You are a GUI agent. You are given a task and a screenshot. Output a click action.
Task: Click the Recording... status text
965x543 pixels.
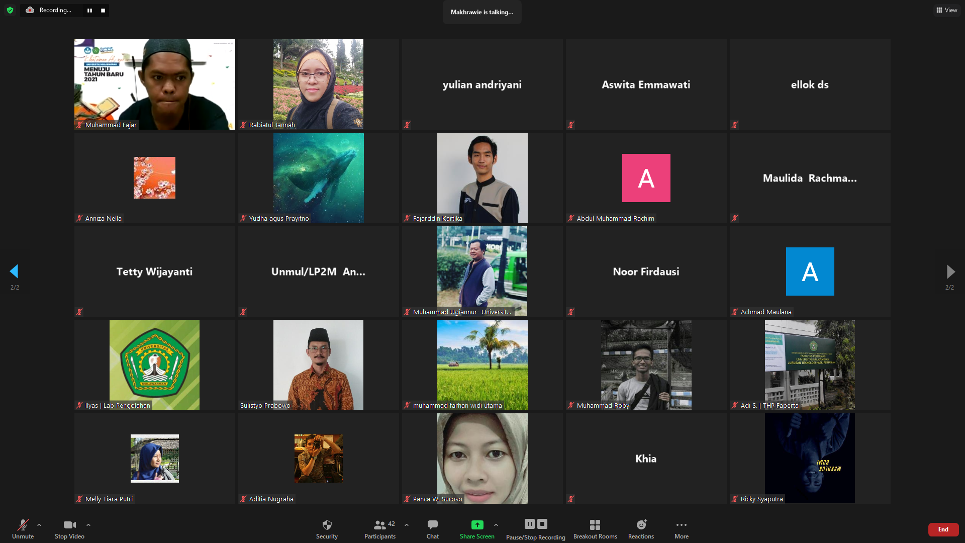pyautogui.click(x=55, y=10)
